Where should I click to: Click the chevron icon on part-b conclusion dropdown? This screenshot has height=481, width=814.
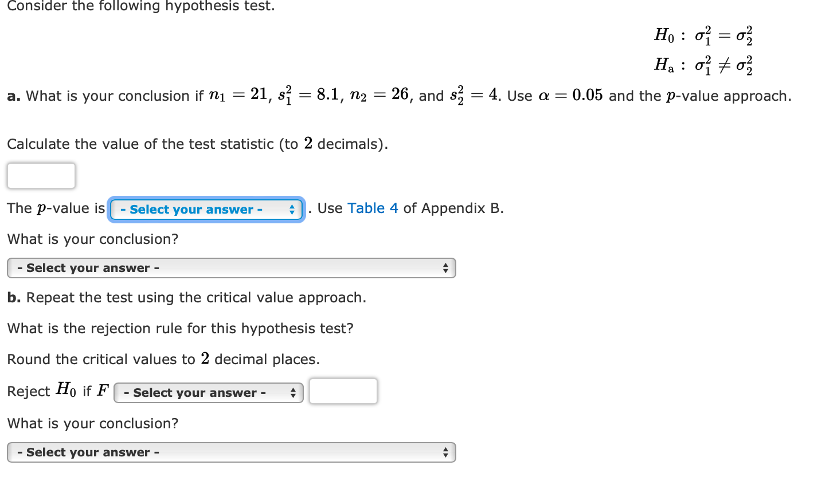[445, 452]
